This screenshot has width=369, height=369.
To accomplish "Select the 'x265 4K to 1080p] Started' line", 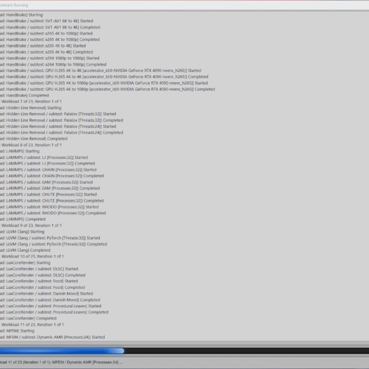I will [46, 33].
